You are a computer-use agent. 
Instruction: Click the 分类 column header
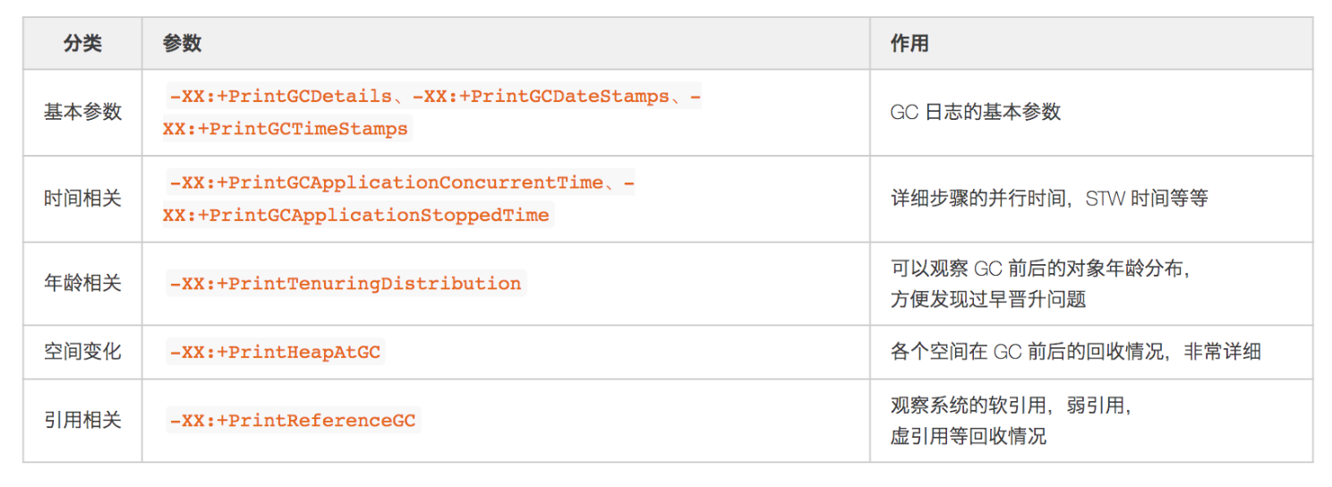coord(82,44)
